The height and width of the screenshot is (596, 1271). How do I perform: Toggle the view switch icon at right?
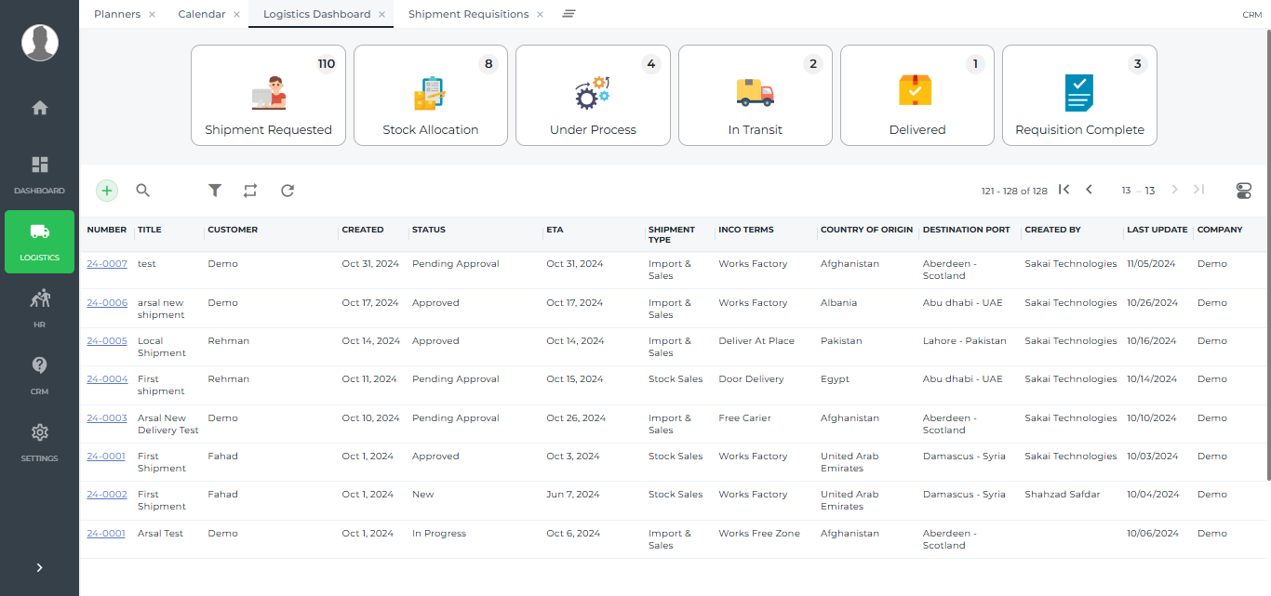[x=1244, y=191]
